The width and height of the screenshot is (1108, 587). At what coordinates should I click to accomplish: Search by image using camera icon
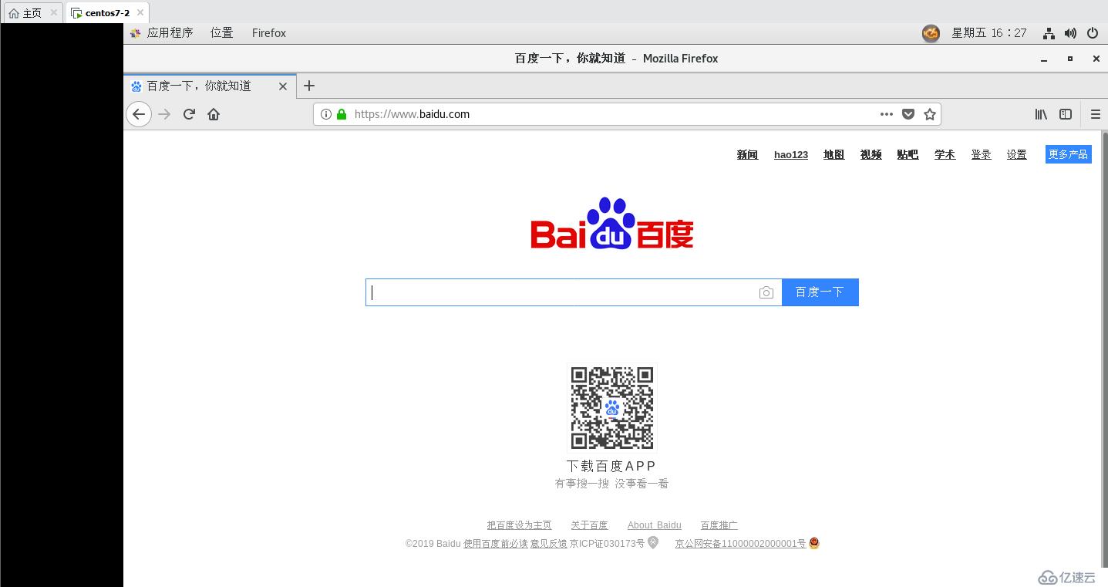[x=766, y=292]
